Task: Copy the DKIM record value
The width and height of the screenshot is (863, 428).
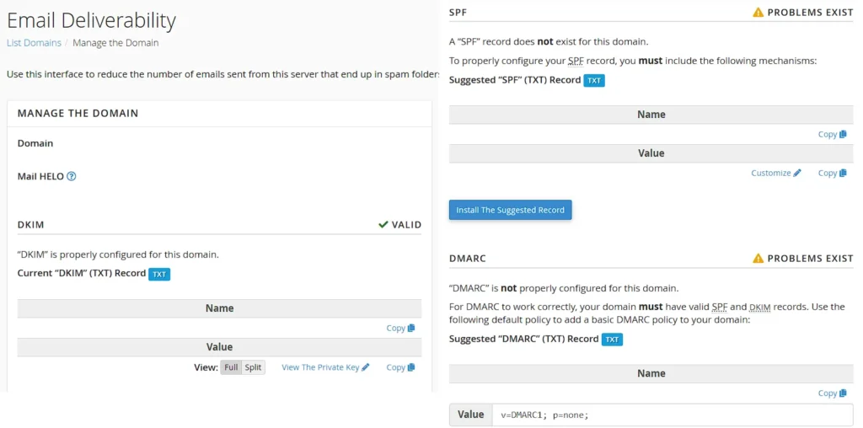Action: pos(400,367)
